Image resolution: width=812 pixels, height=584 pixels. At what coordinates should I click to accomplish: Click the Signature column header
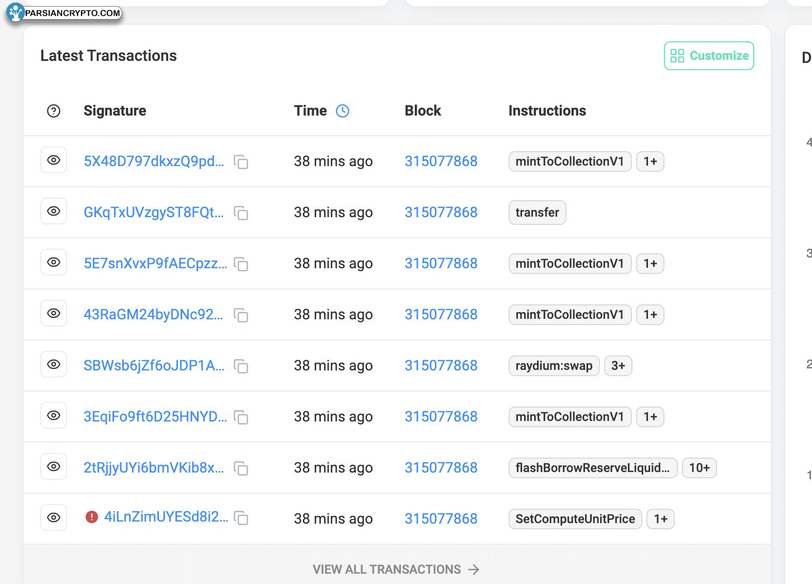(115, 111)
